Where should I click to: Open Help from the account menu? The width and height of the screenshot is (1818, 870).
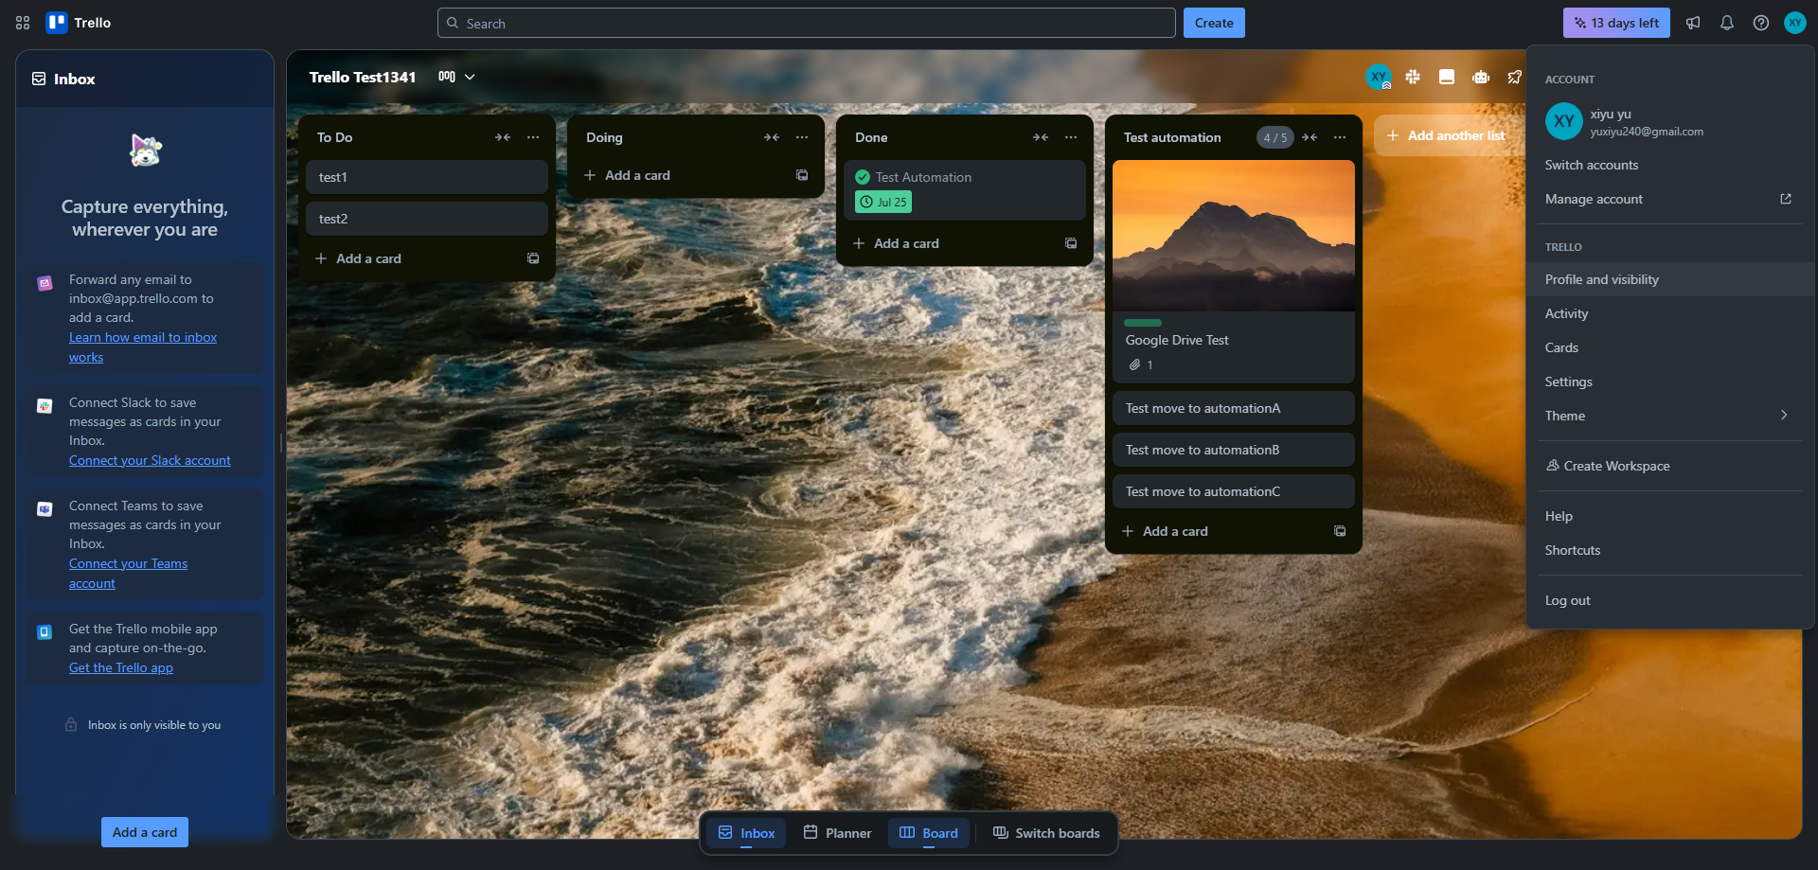click(1670, 516)
